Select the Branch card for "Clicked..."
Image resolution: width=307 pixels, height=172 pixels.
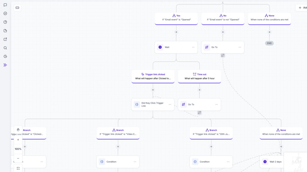28,133
